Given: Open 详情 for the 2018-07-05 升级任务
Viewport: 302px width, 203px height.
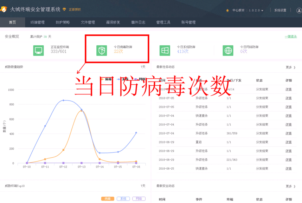Looking at the screenshot, I should click(x=288, y=98).
